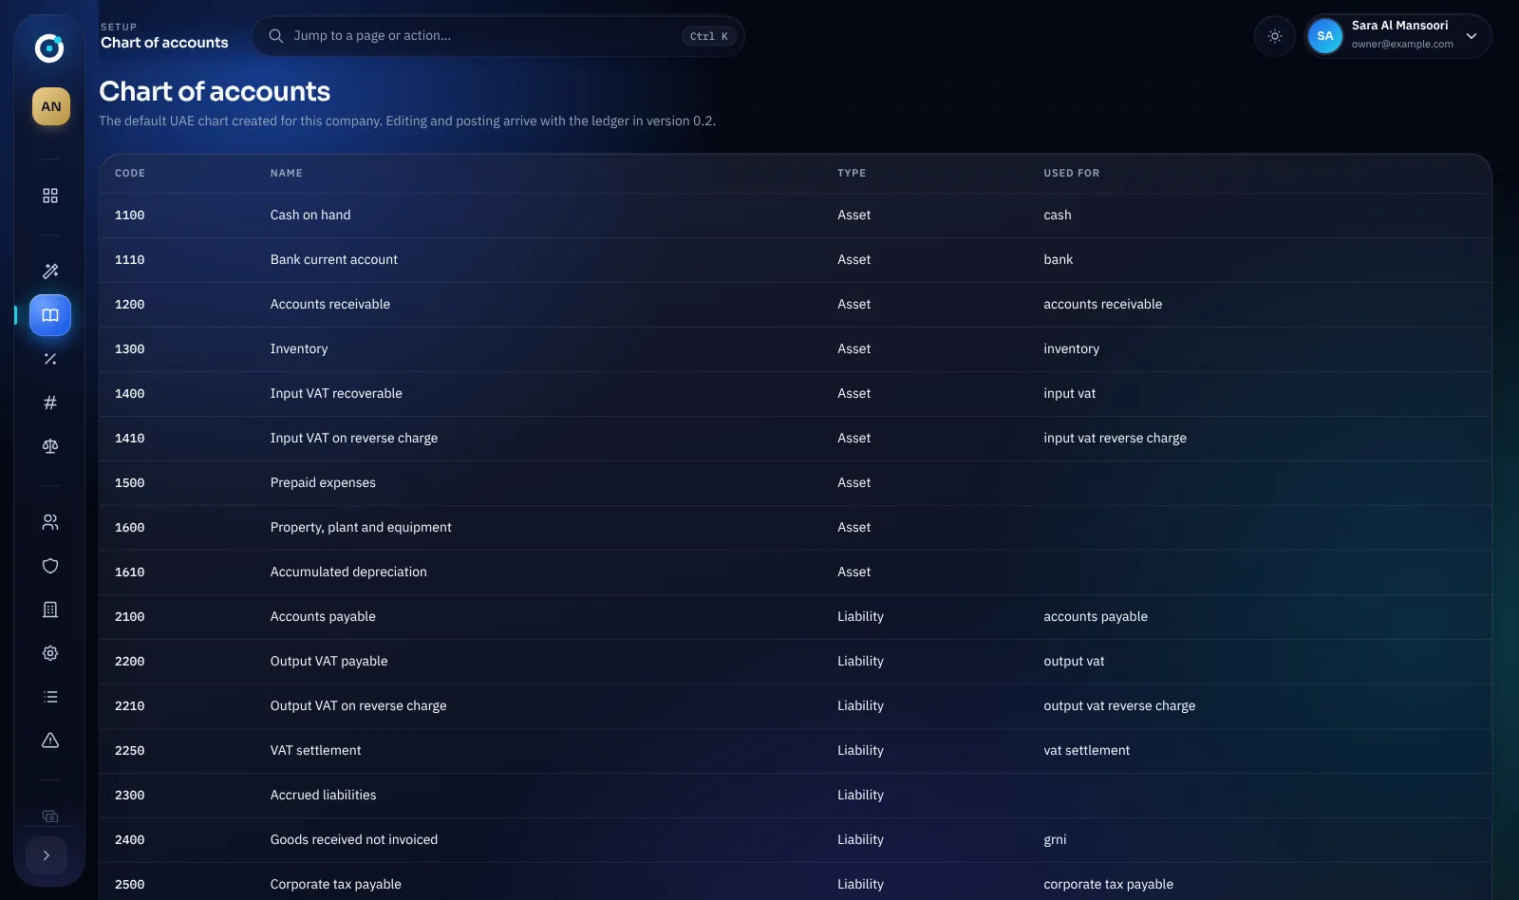The image size is (1519, 900).
Task: Focus the Jump to a page search field
Action: click(x=498, y=36)
